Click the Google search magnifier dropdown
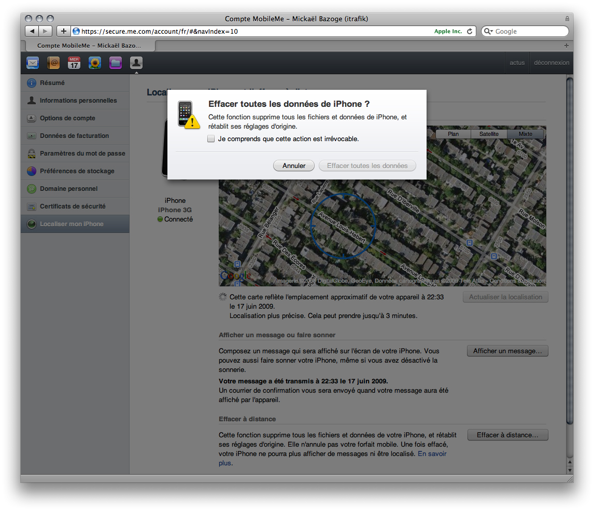This screenshot has width=594, height=511. tap(488, 32)
